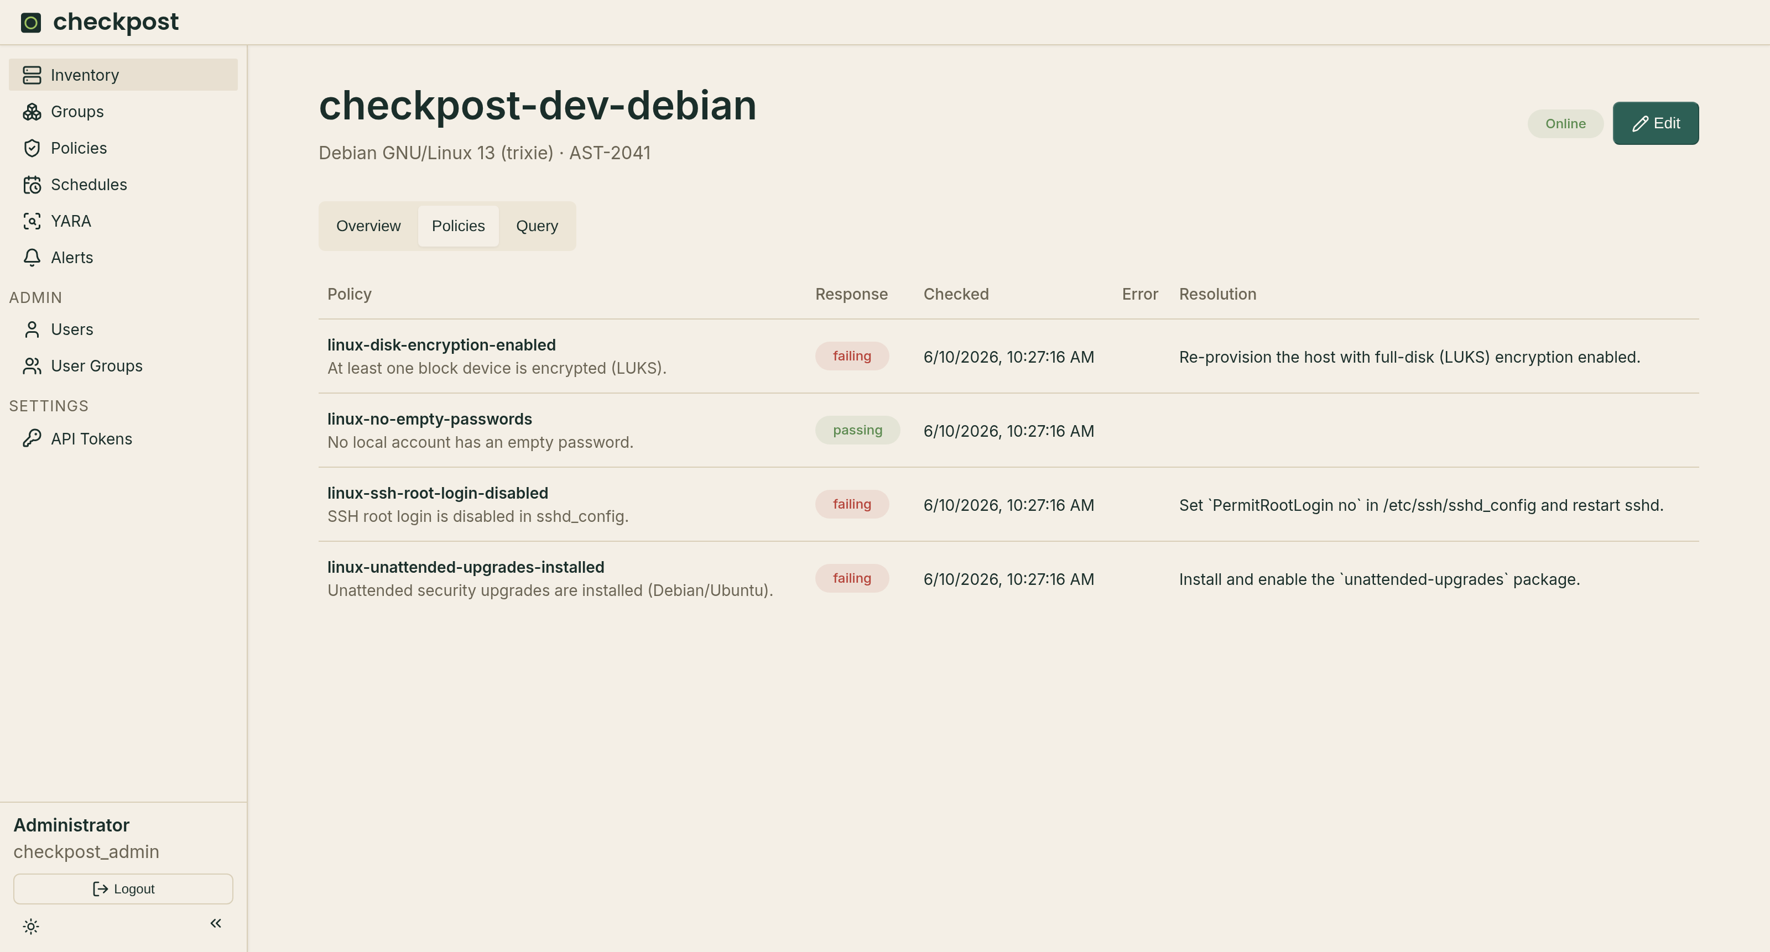Open the Policies sidebar item
This screenshot has height=952, width=1770.
coord(123,148)
